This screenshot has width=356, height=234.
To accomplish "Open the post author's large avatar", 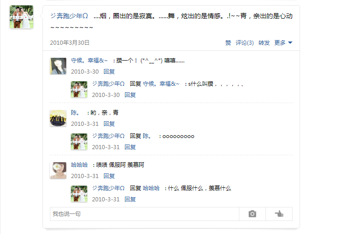I will (x=21, y=17).
